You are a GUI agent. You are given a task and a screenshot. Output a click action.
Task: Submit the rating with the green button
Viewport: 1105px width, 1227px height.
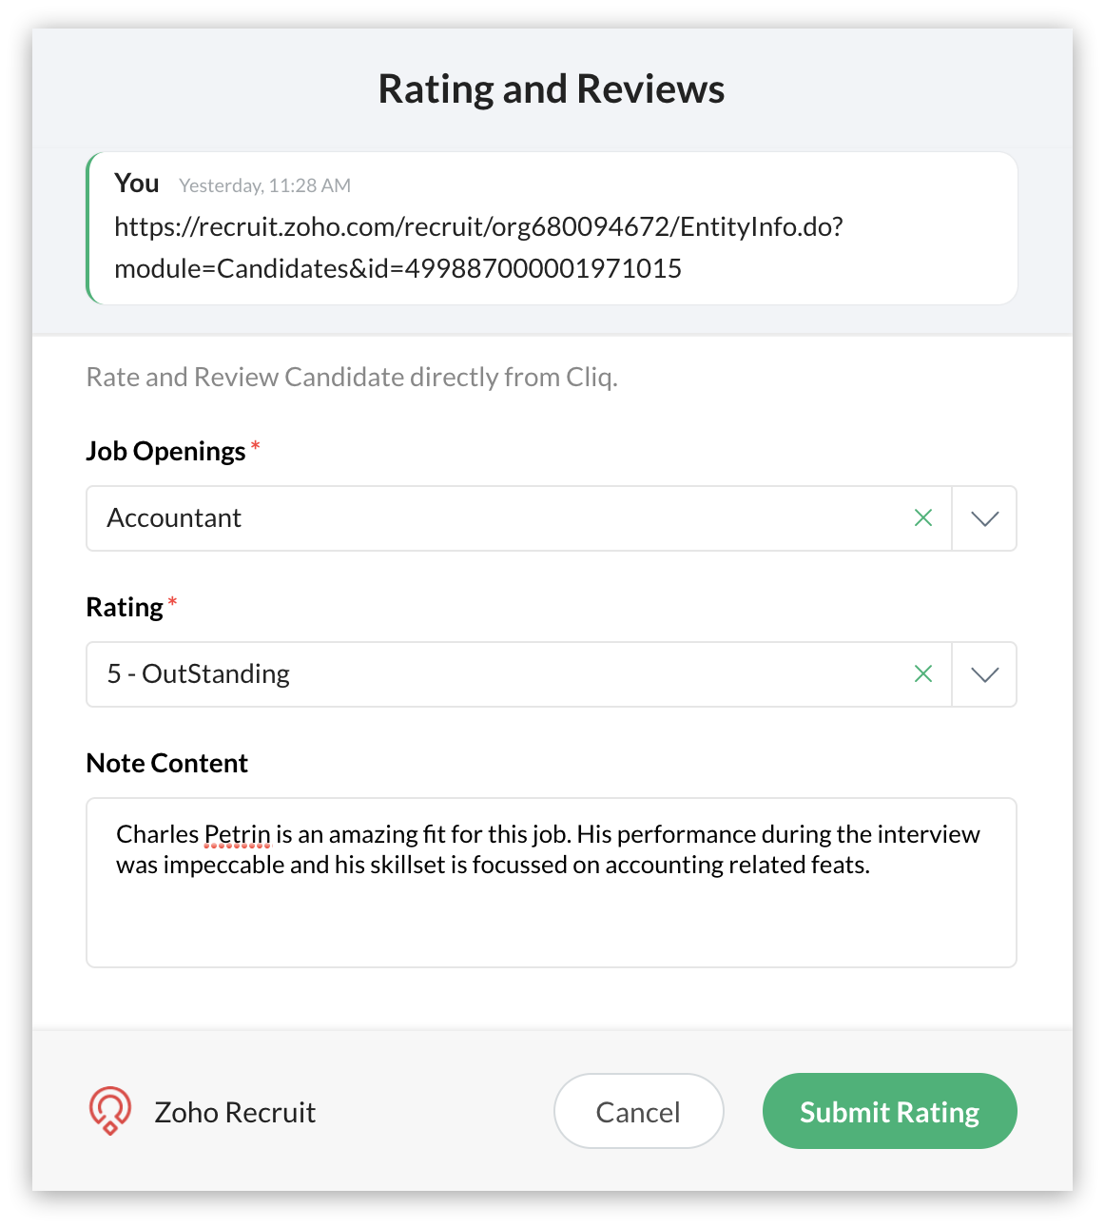pos(889,1111)
